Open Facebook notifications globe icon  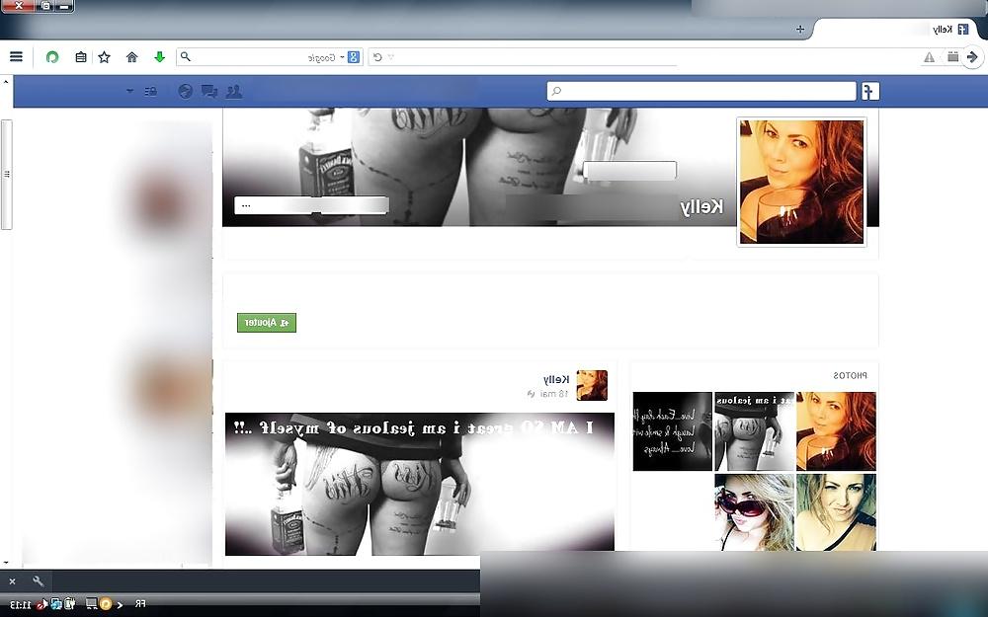pyautogui.click(x=185, y=91)
